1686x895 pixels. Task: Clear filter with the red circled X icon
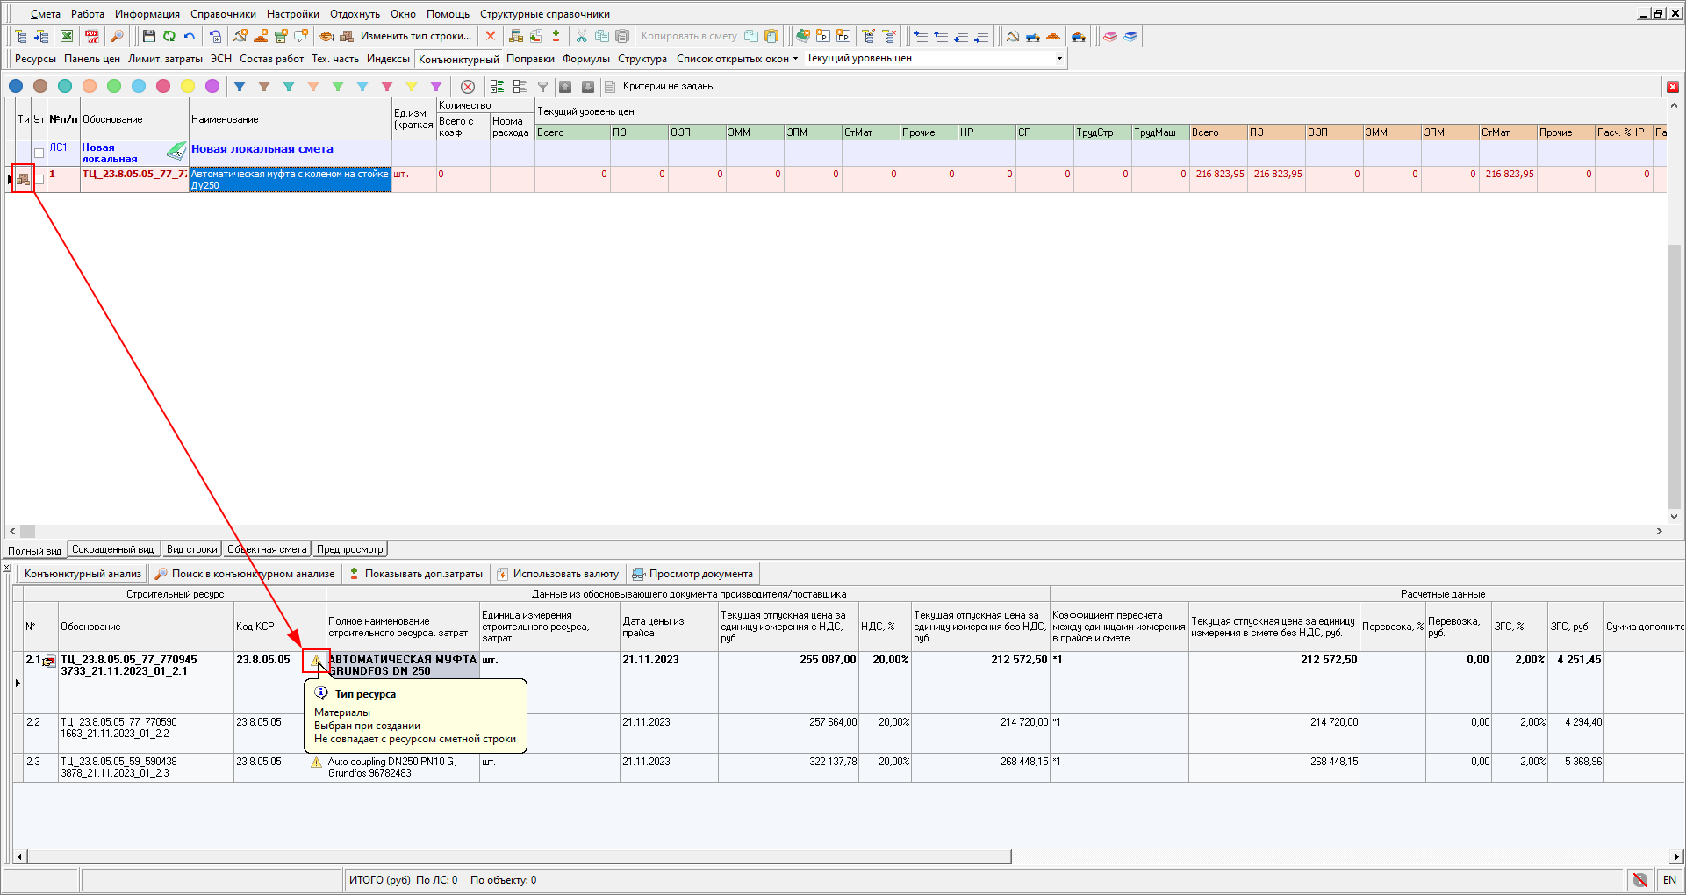[x=468, y=86]
